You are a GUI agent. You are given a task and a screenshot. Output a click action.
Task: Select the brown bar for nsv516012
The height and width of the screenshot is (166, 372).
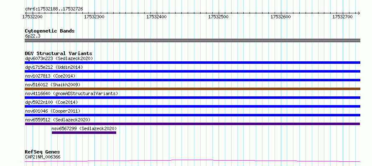[192, 89]
